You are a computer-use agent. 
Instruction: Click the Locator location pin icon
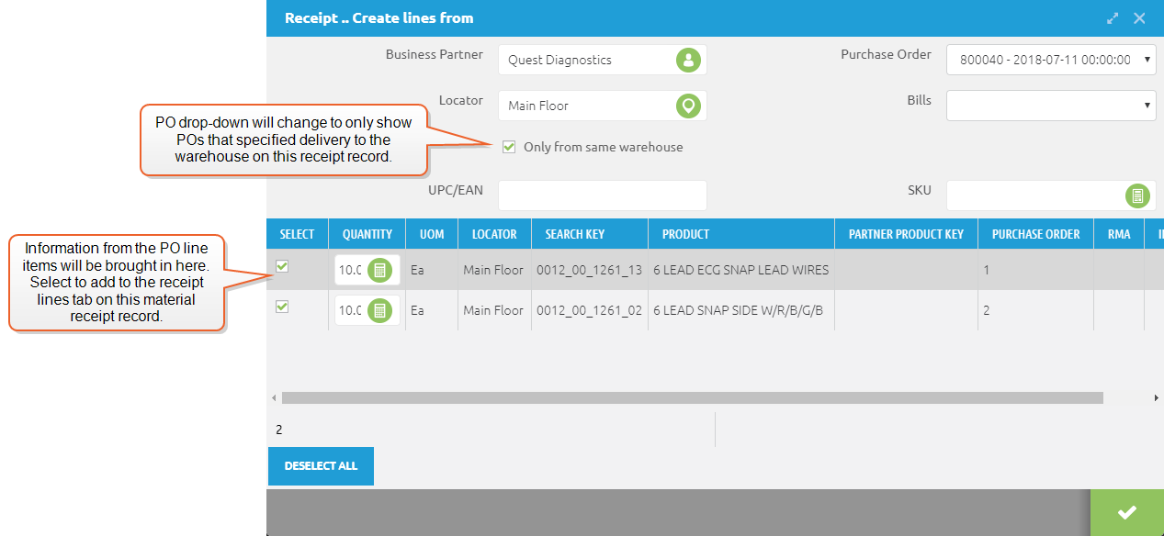click(689, 106)
